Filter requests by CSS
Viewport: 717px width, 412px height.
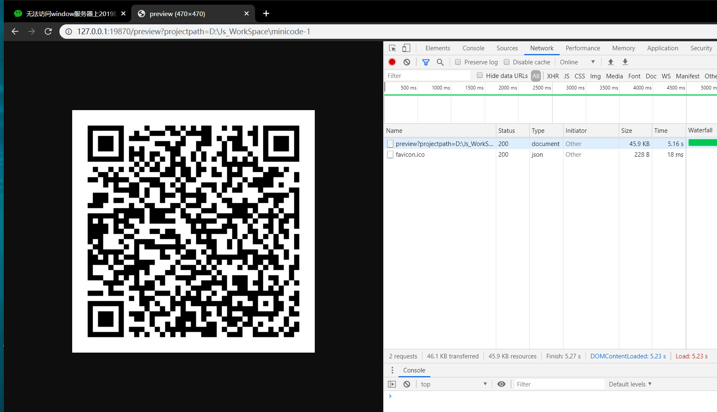580,76
